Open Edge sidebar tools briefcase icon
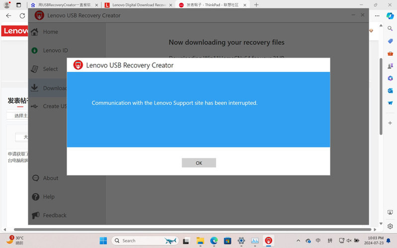The height and width of the screenshot is (248, 397). (390, 54)
